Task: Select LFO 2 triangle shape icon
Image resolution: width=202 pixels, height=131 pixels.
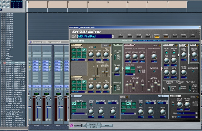Action: point(123,103)
